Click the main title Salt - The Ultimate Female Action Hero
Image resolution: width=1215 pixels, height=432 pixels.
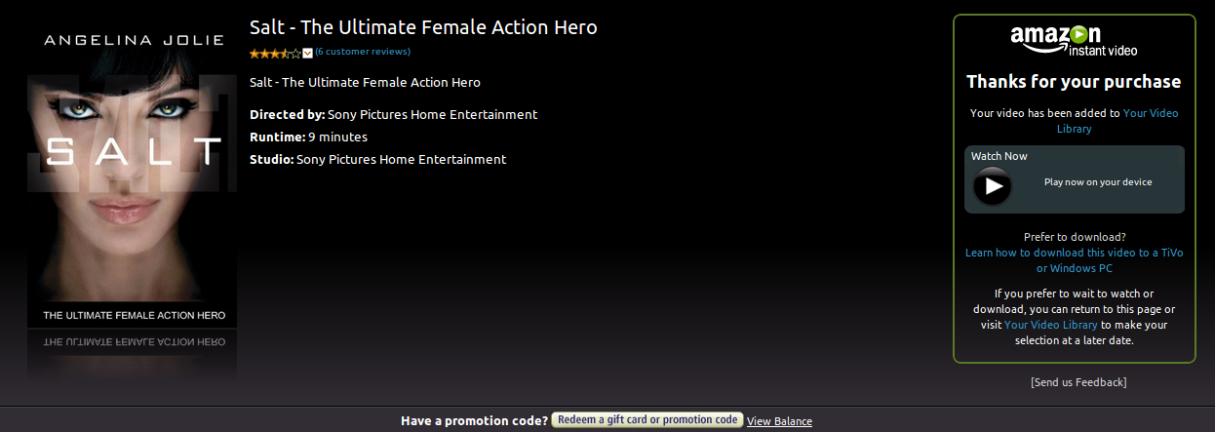pos(423,27)
